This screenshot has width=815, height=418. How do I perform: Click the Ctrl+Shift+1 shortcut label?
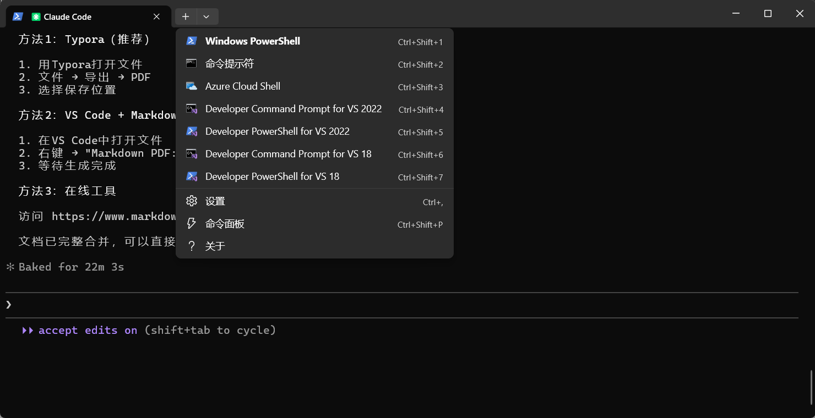pos(421,42)
